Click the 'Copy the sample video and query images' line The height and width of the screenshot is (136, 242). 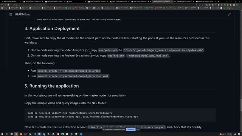(65, 103)
